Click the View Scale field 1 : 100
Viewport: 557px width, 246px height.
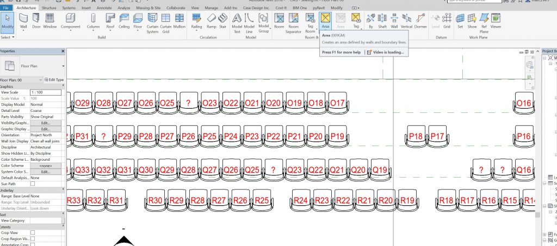(x=45, y=92)
